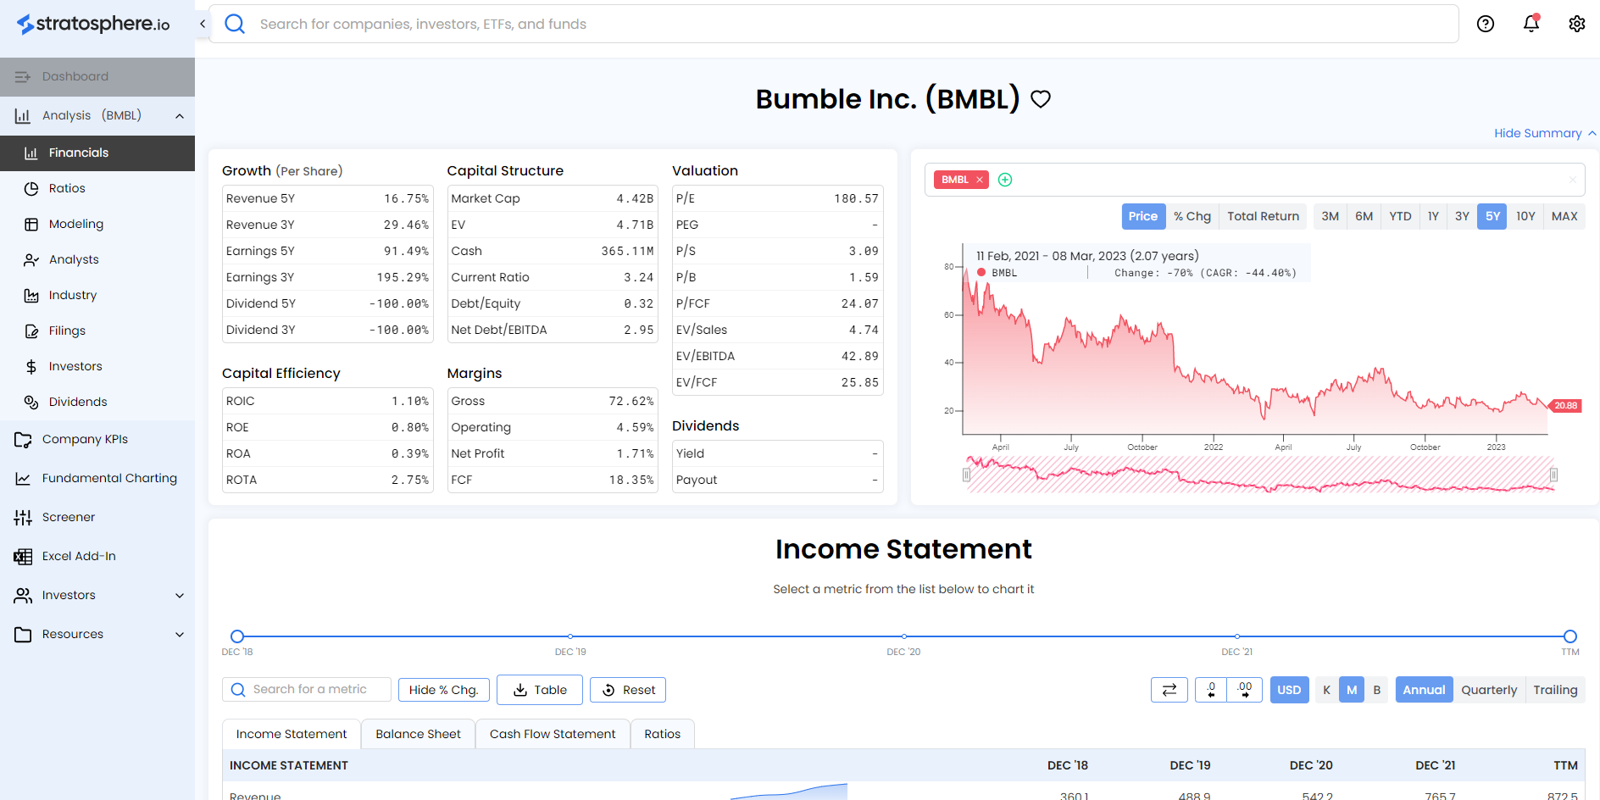Increase decimal places button
Viewport: 1600px width, 800px height.
[x=1245, y=690]
